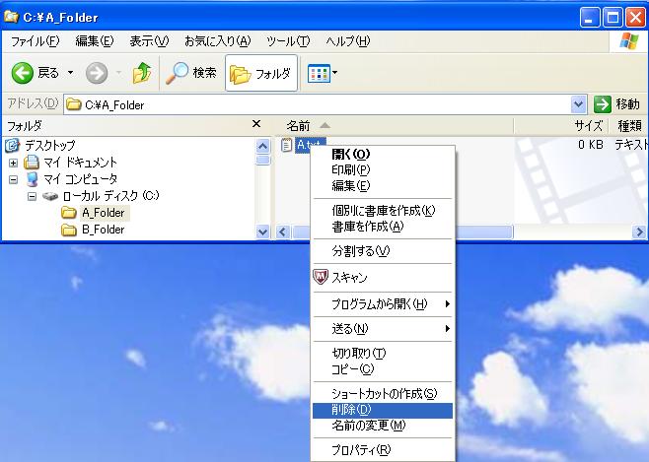Click the folder icon in title bar
649x462 pixels.
(10, 17)
